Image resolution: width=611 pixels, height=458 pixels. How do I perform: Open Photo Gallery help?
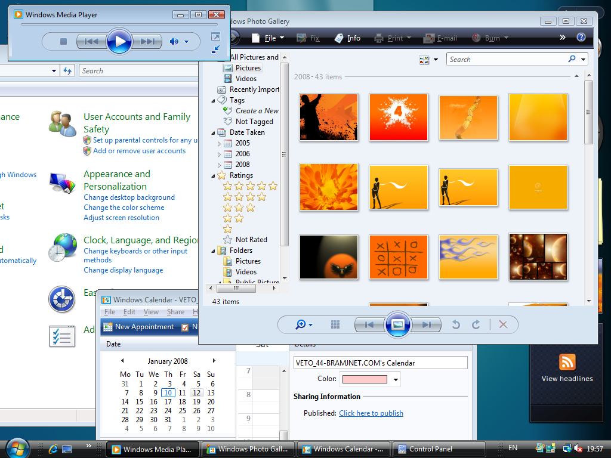point(581,37)
